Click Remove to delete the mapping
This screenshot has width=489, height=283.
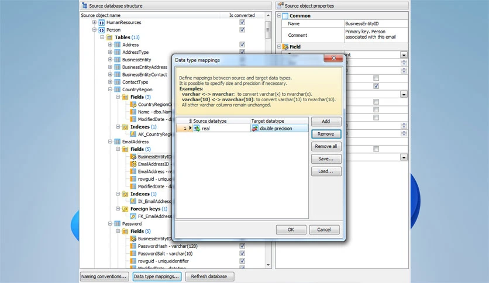coord(326,134)
